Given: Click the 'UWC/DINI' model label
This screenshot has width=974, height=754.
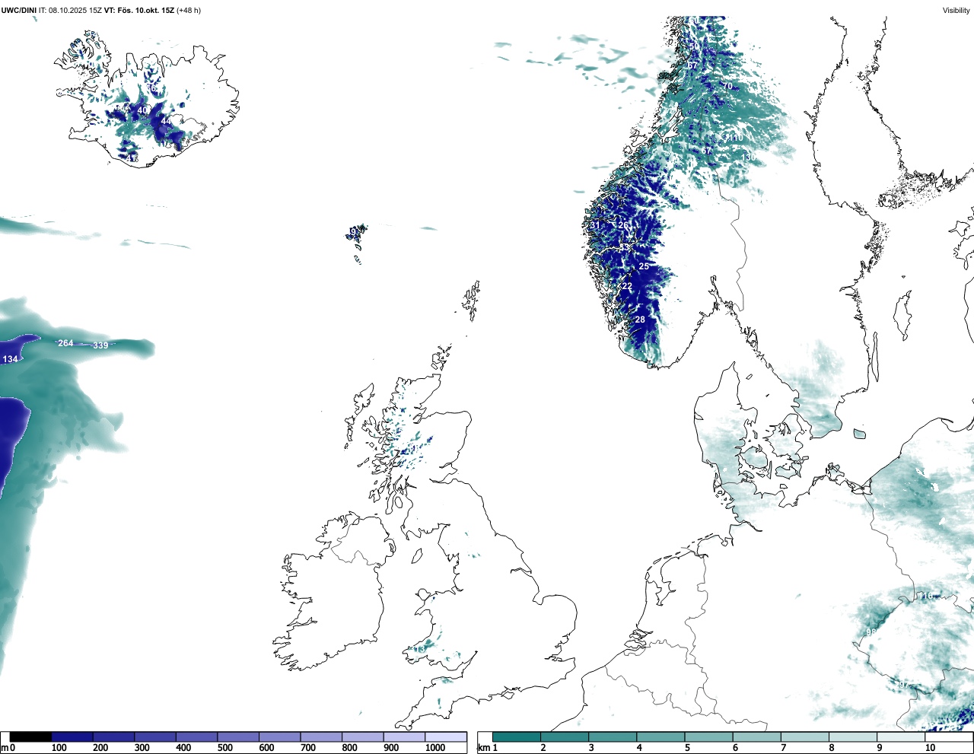Looking at the screenshot, I should [x=18, y=10].
